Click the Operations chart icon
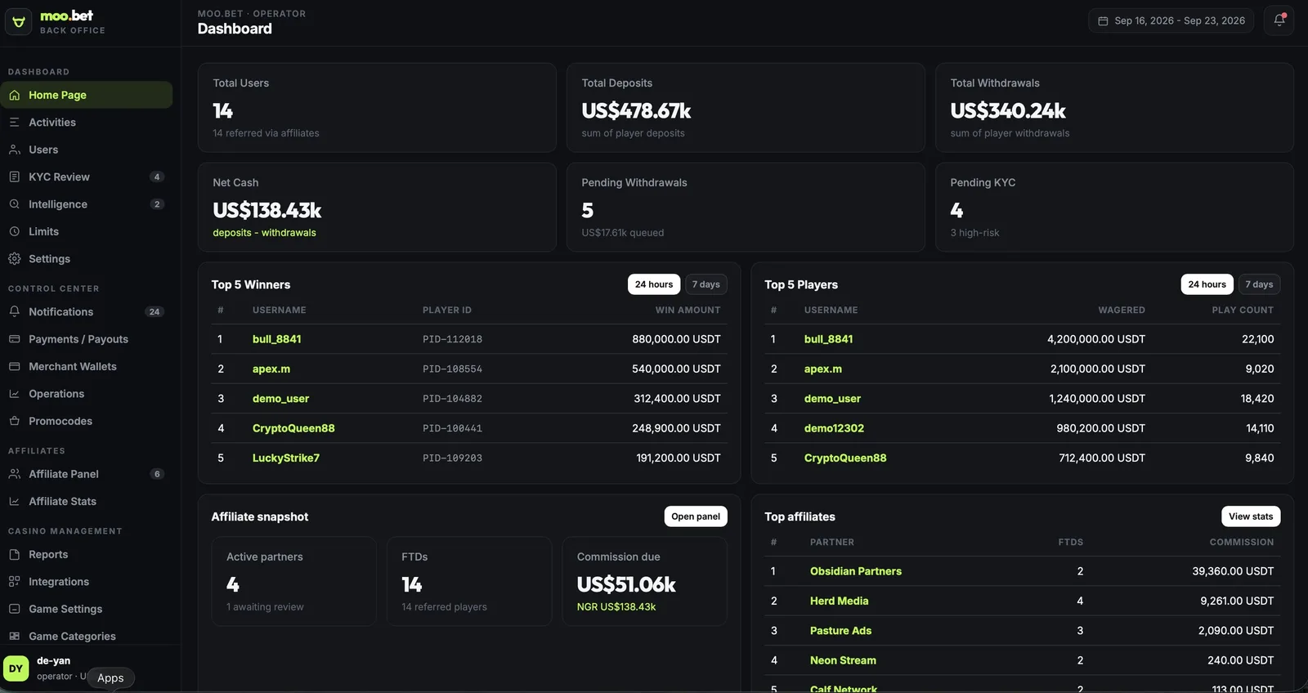This screenshot has height=693, width=1308. point(14,394)
